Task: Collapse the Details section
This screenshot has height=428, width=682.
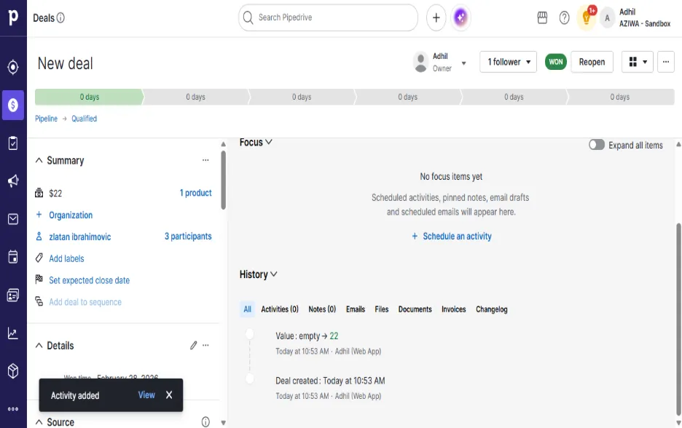Action: (39, 346)
